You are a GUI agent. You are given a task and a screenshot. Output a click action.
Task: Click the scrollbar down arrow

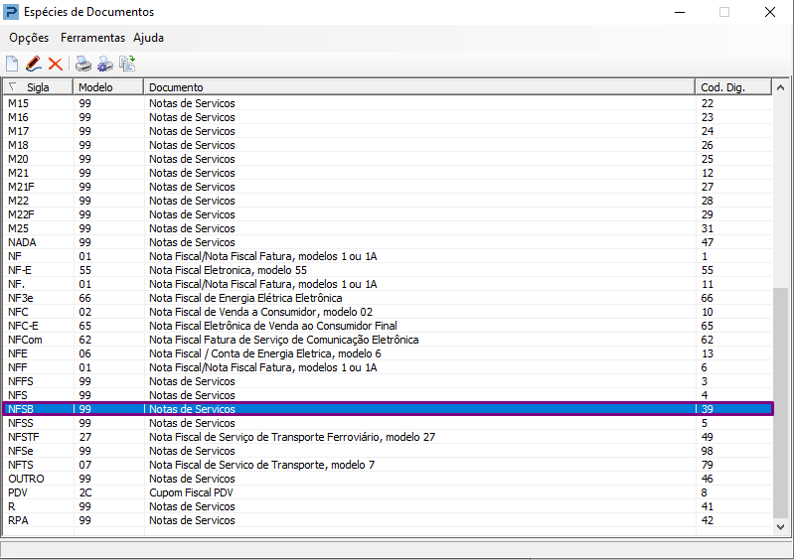[780, 526]
